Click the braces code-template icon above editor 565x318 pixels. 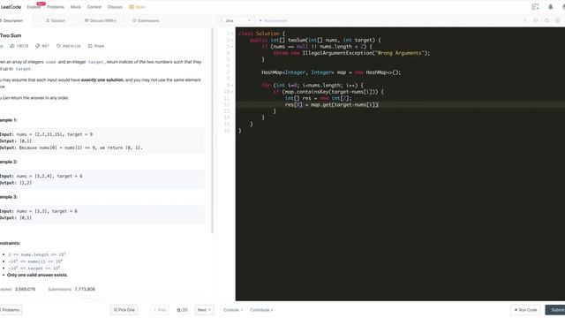tap(536, 20)
